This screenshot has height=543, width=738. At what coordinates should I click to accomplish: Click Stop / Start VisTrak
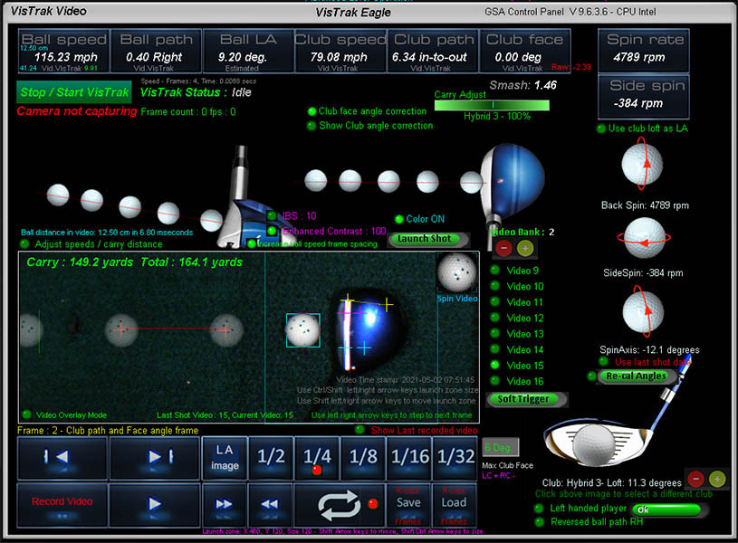74,92
